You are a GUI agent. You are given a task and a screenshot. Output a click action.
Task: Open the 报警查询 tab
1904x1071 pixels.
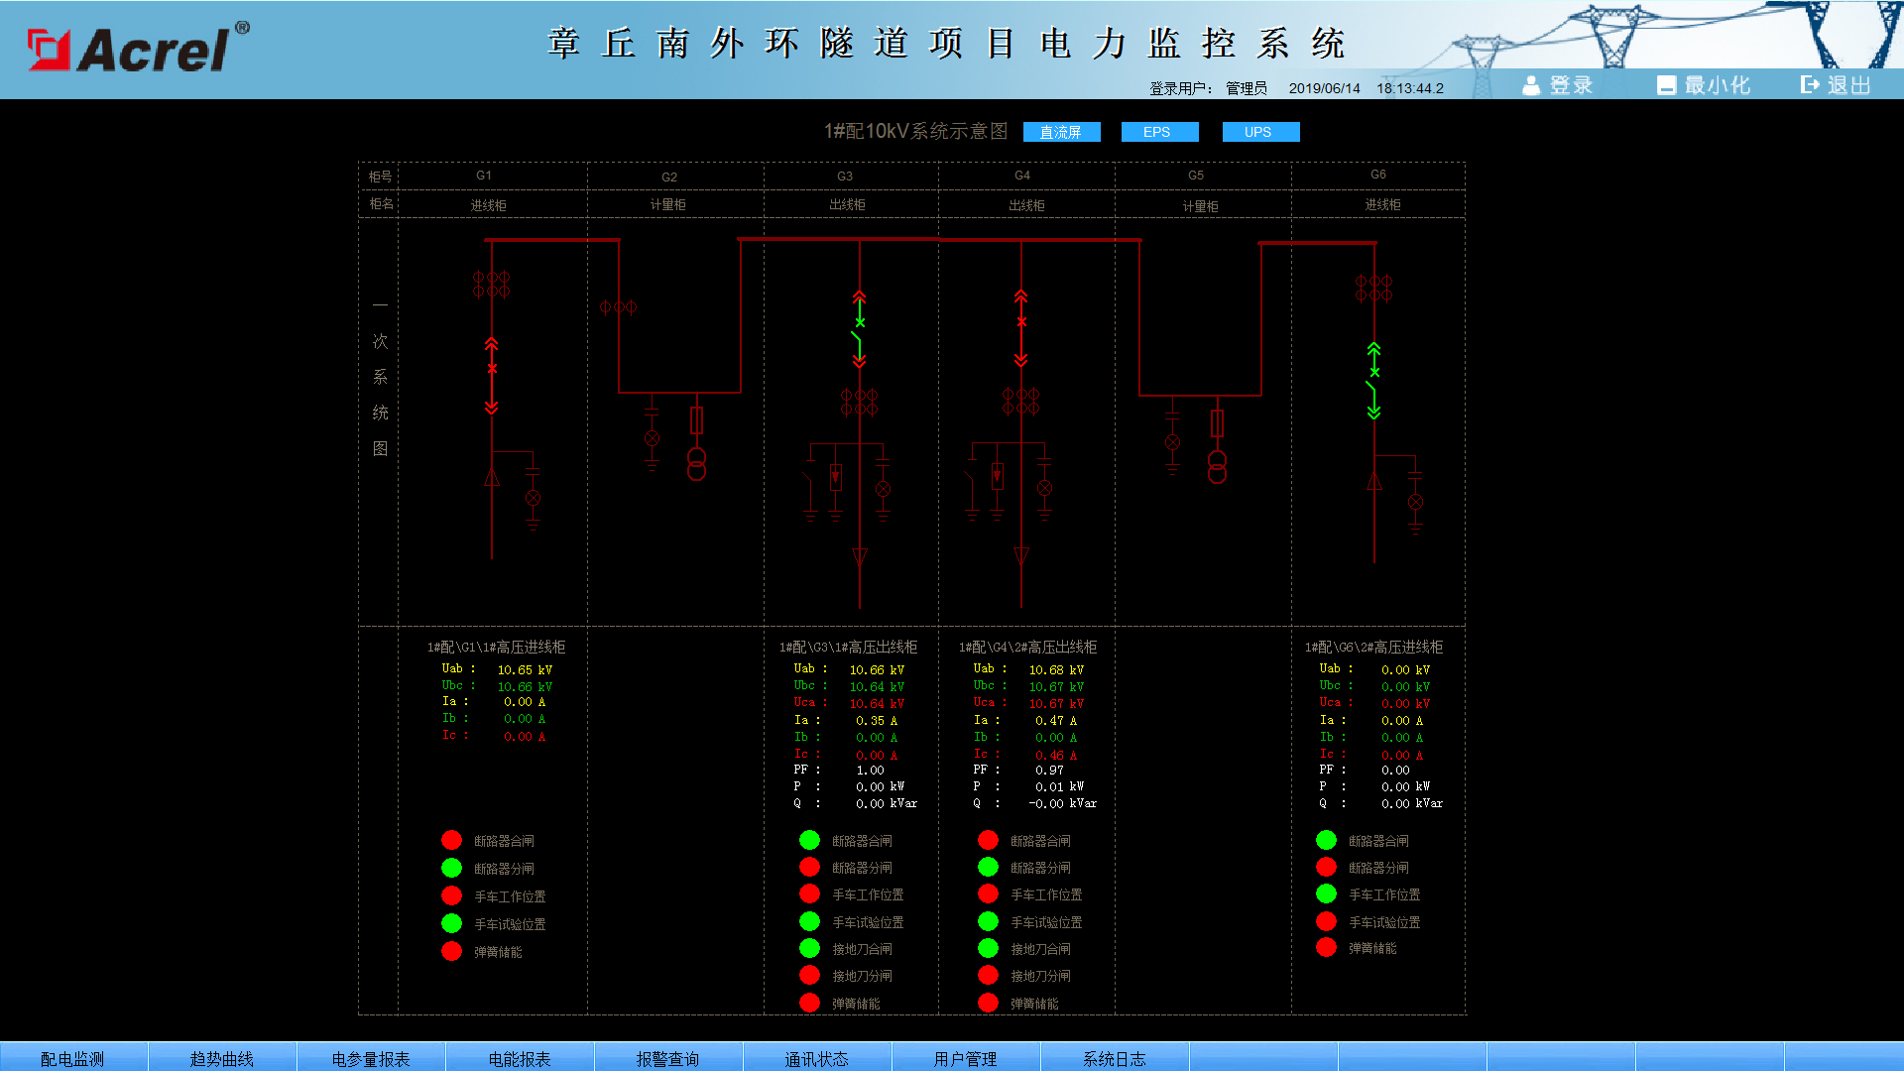667,1058
